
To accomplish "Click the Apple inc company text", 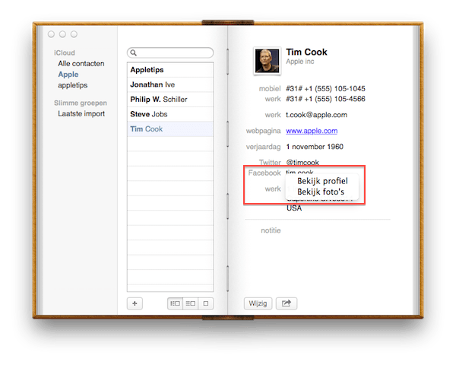I will (x=300, y=62).
